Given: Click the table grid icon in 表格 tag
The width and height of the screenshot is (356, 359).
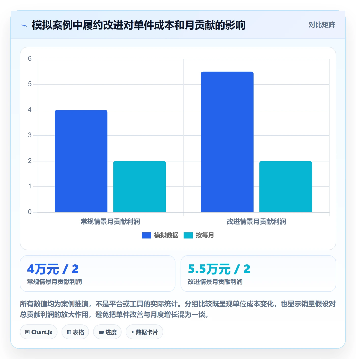Looking at the screenshot, I should (69, 332).
